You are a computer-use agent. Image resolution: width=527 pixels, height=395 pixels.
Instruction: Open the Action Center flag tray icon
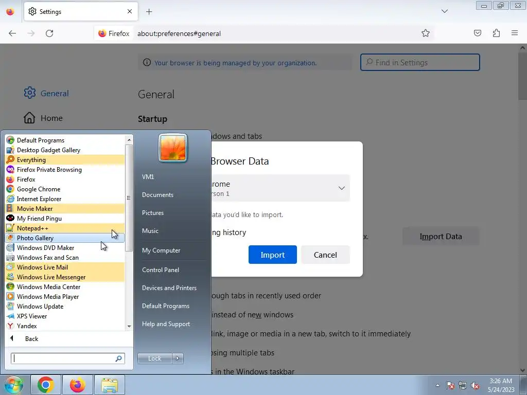tap(450, 385)
